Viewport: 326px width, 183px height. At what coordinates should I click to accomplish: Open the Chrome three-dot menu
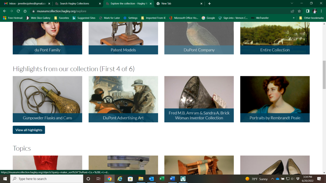click(x=321, y=11)
